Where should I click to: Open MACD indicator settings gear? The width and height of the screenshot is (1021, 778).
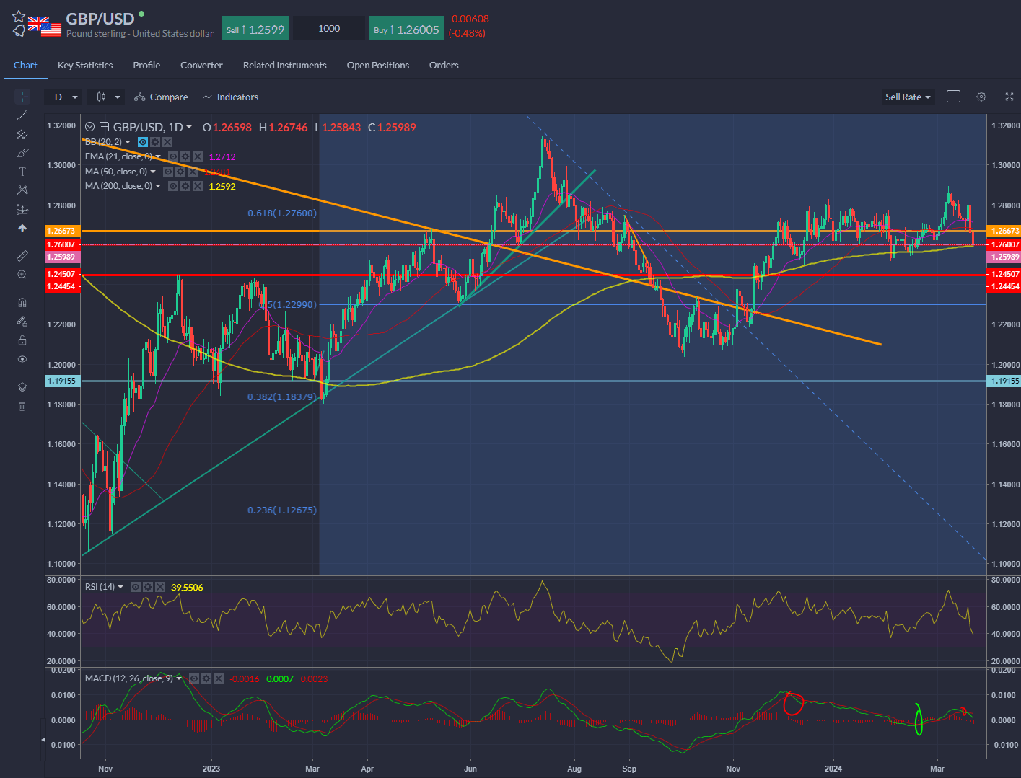point(206,678)
